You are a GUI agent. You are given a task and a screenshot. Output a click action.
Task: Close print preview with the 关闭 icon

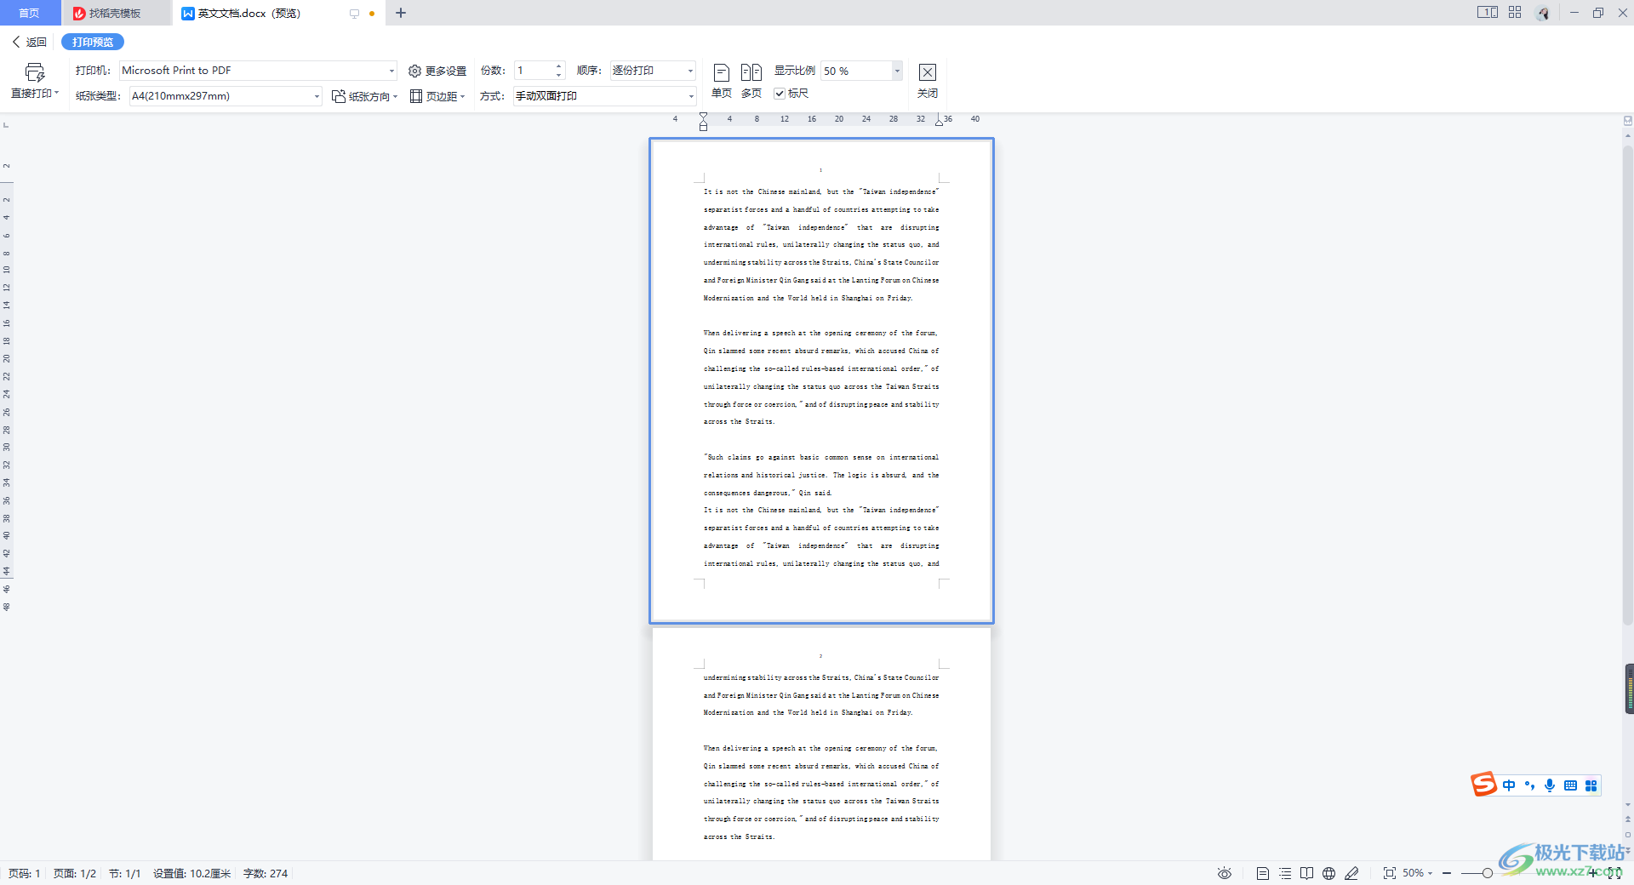tap(928, 72)
